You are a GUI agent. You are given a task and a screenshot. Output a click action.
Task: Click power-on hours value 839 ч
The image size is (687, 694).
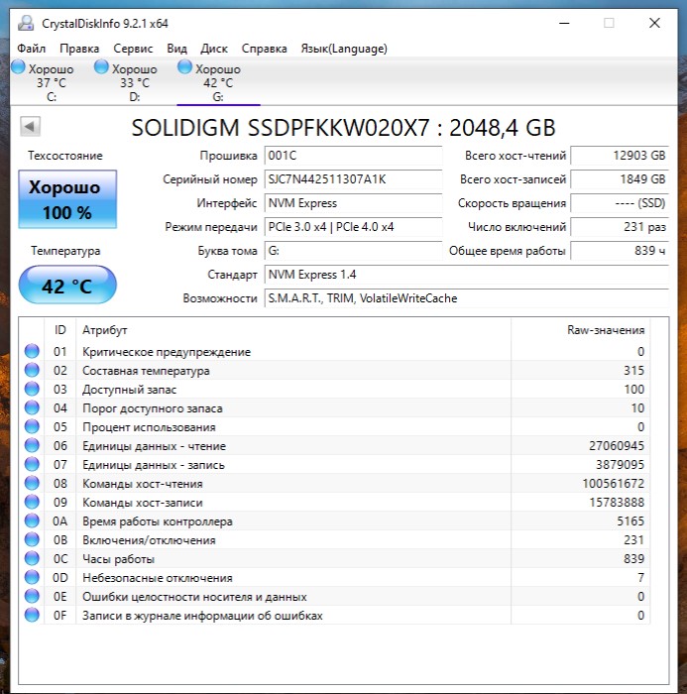(x=620, y=251)
